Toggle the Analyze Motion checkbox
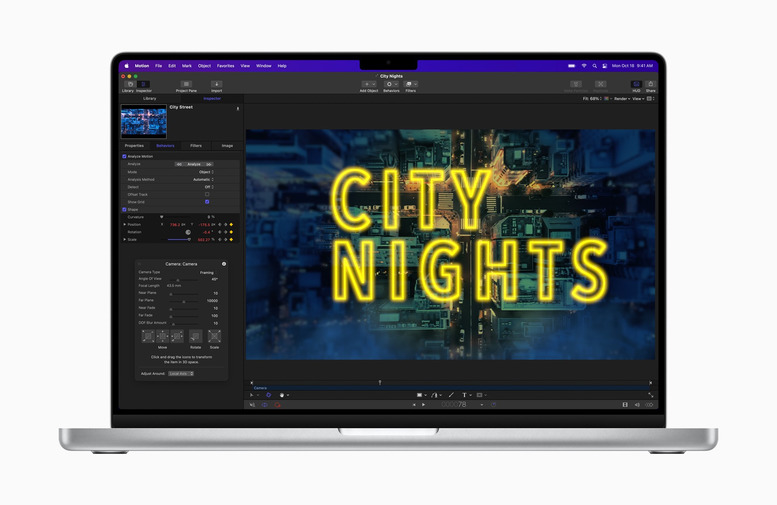 (x=124, y=156)
